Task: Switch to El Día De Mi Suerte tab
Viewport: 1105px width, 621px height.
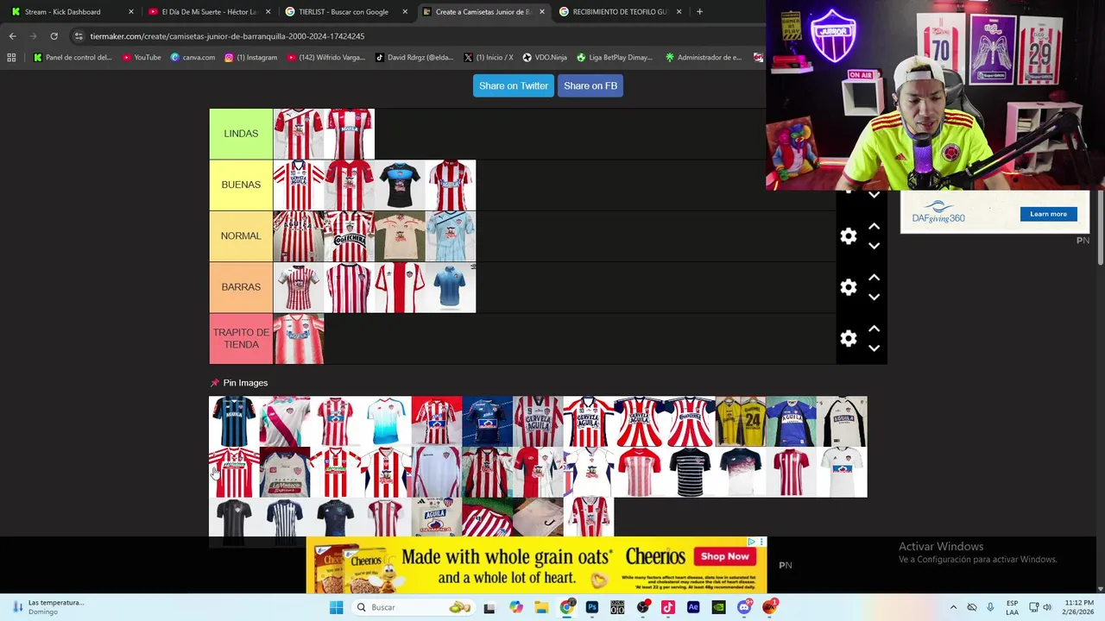Action: (x=209, y=12)
